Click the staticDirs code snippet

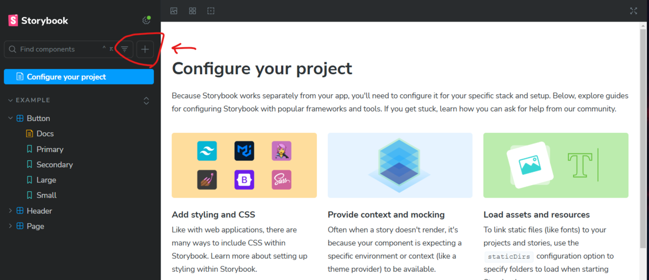(x=508, y=256)
